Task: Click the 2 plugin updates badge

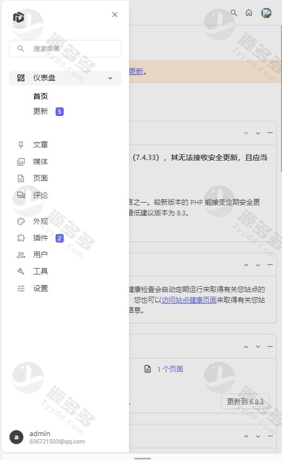Action: pyautogui.click(x=59, y=238)
